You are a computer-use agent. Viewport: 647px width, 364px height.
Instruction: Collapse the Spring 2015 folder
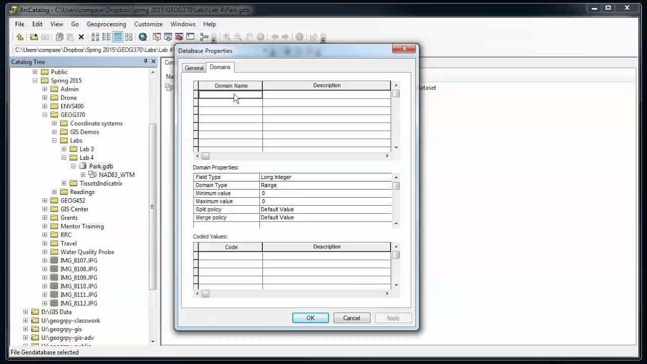(x=35, y=80)
